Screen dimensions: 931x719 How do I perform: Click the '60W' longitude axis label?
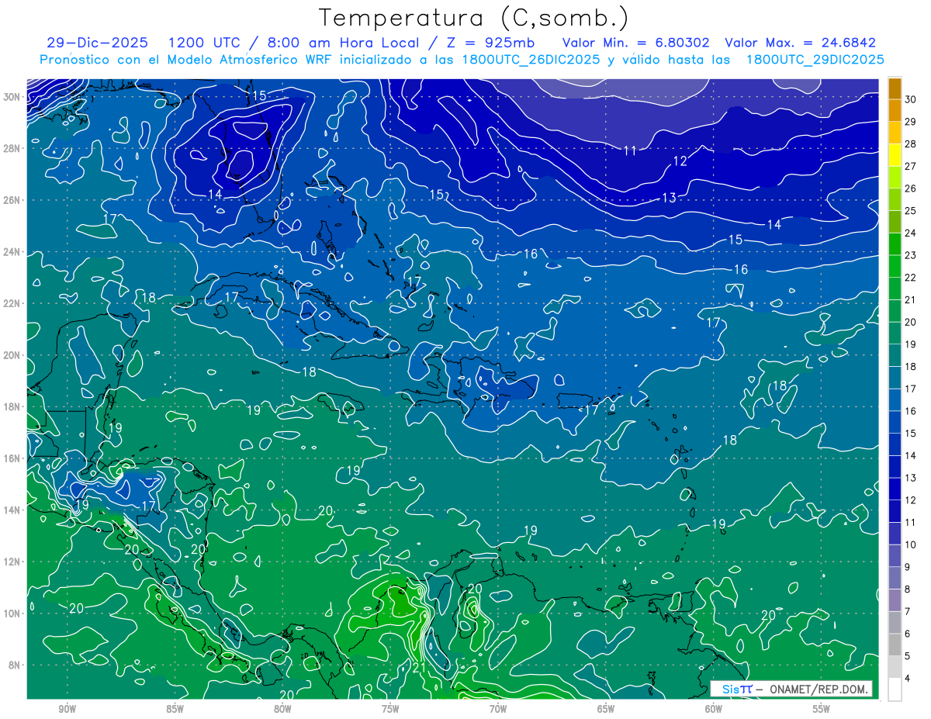tap(714, 709)
